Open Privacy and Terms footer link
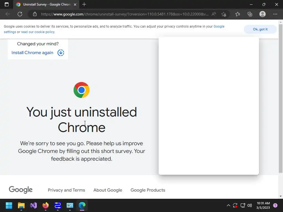The height and width of the screenshot is (212, 283). pos(66,190)
